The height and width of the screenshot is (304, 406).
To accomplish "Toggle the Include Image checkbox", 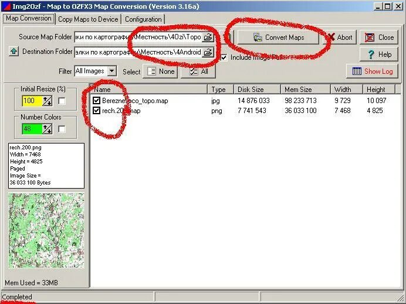I will point(224,57).
